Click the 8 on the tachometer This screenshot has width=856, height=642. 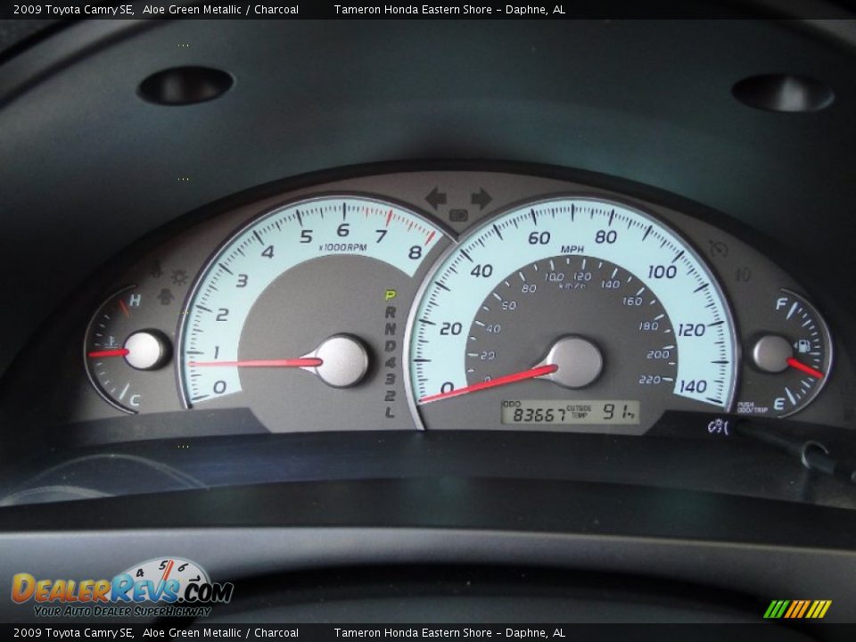coord(415,252)
